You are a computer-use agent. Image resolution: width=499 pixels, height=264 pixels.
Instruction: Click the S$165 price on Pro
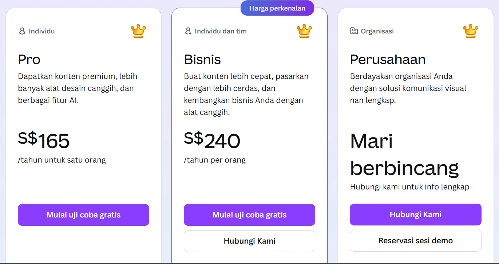[x=44, y=141]
